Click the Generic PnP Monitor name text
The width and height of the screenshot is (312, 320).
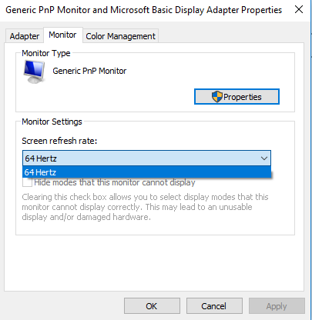[x=89, y=71]
